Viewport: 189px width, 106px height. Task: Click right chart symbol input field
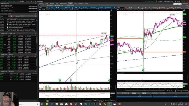(121, 8)
